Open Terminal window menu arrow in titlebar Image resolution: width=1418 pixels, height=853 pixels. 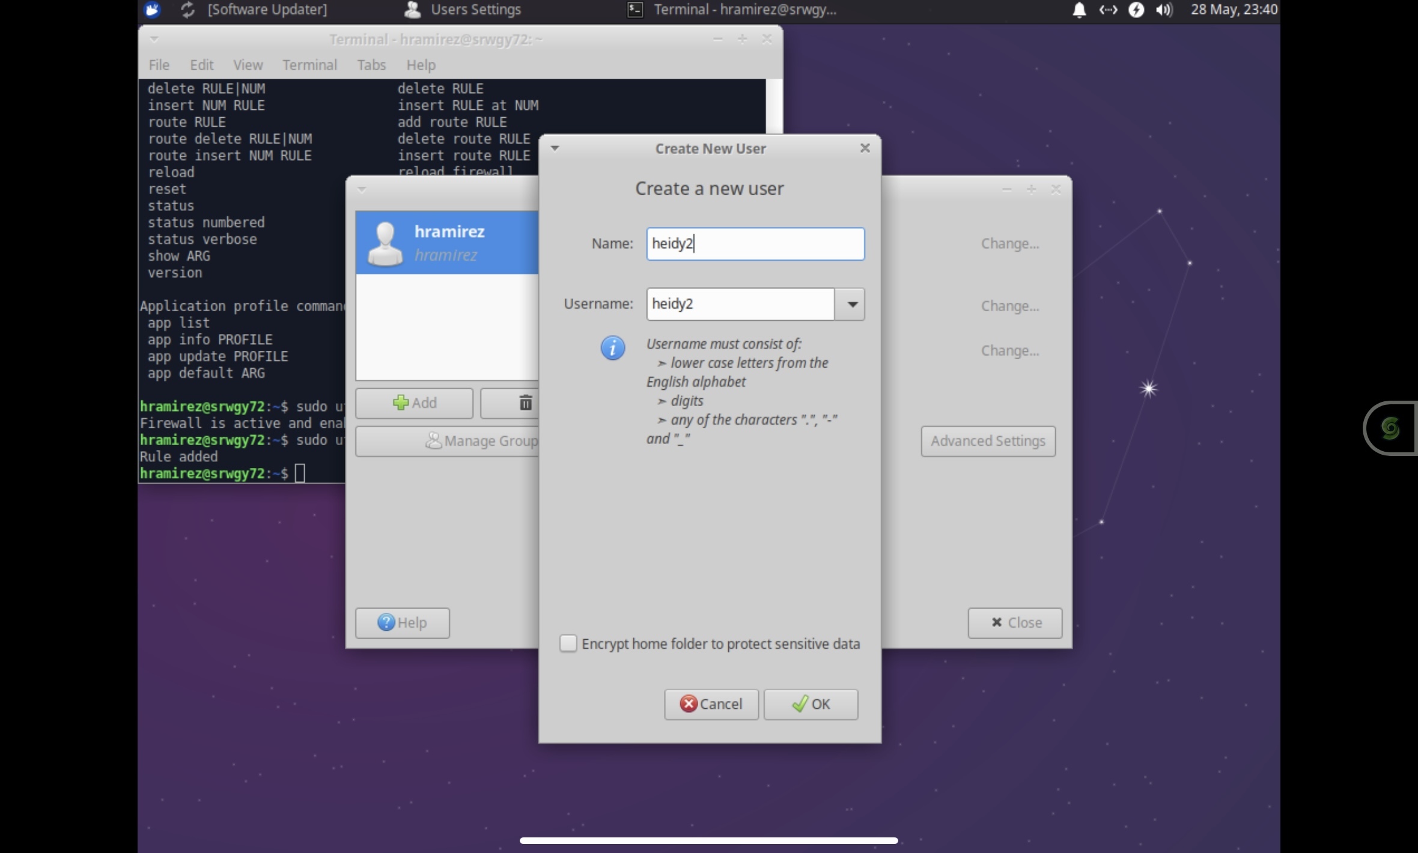[x=154, y=40]
